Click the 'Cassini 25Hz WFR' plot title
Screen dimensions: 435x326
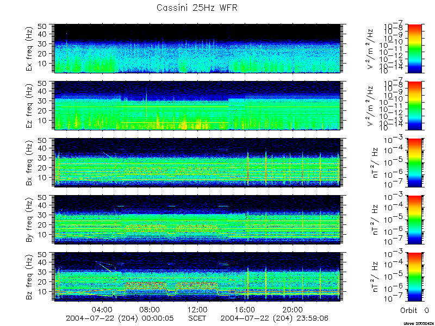pos(197,8)
